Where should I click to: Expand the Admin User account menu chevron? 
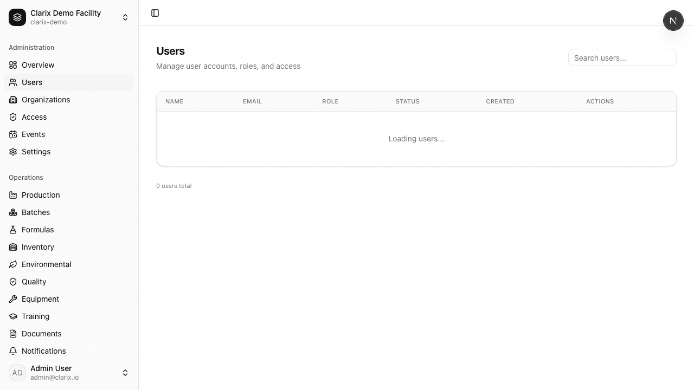coord(125,373)
